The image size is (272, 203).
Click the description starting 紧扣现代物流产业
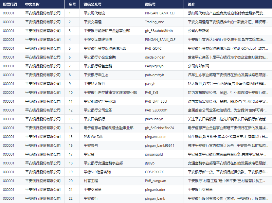pos(227,13)
